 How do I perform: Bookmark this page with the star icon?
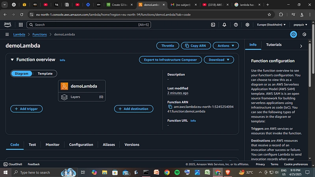269,15
